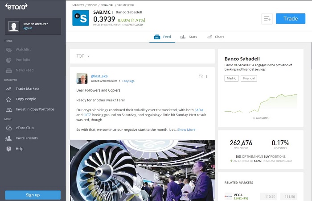Go to Trade Markets
This screenshot has width=312, height=201.
(x=28, y=89)
